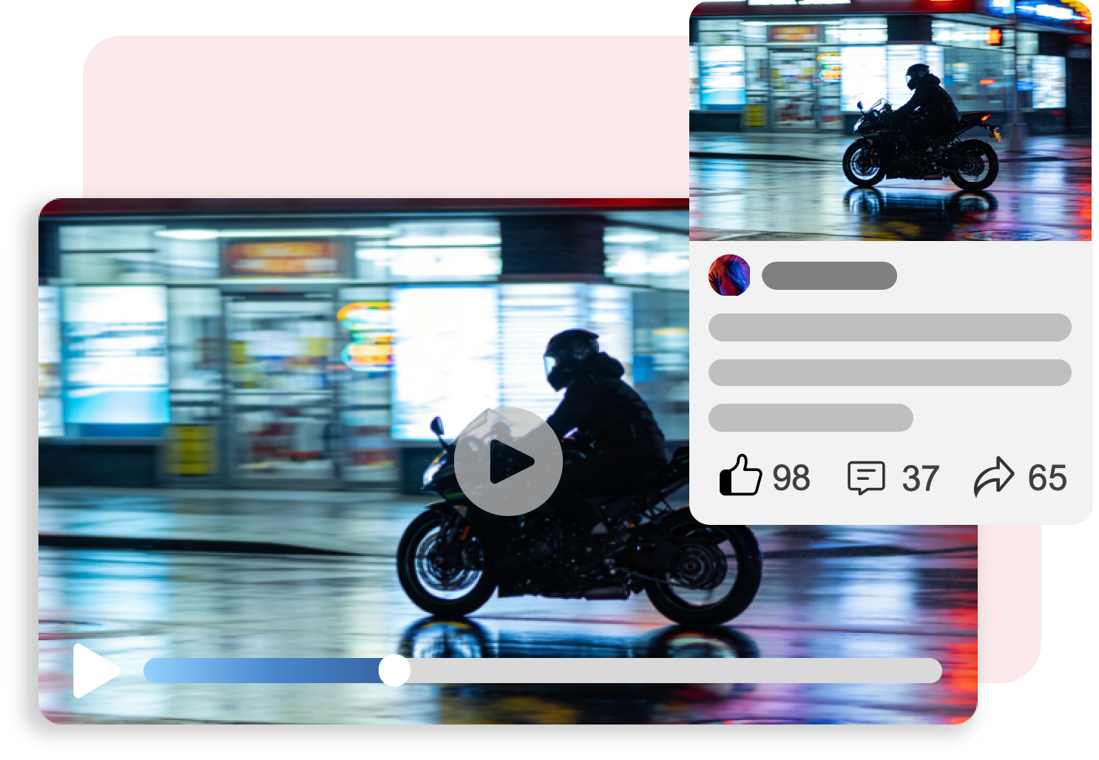Toggle pause using the bottom play control
Screen dimensions: 1099x760
coord(92,671)
